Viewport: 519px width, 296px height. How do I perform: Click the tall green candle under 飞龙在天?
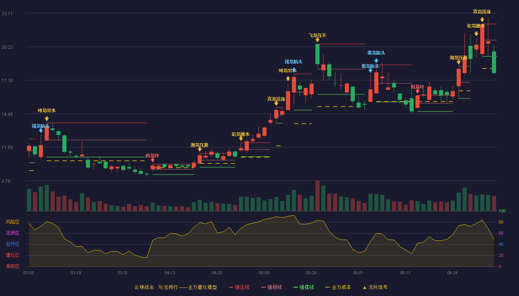[317, 54]
